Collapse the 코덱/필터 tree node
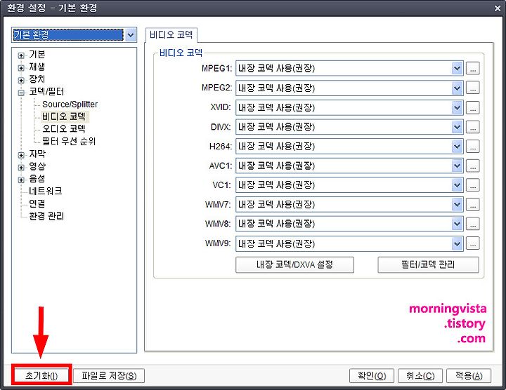This screenshot has height=390, width=506. tap(21, 93)
